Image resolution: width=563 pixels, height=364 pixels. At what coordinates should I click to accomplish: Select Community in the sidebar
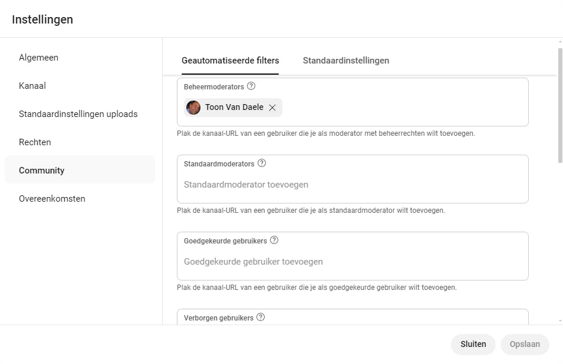[41, 171]
